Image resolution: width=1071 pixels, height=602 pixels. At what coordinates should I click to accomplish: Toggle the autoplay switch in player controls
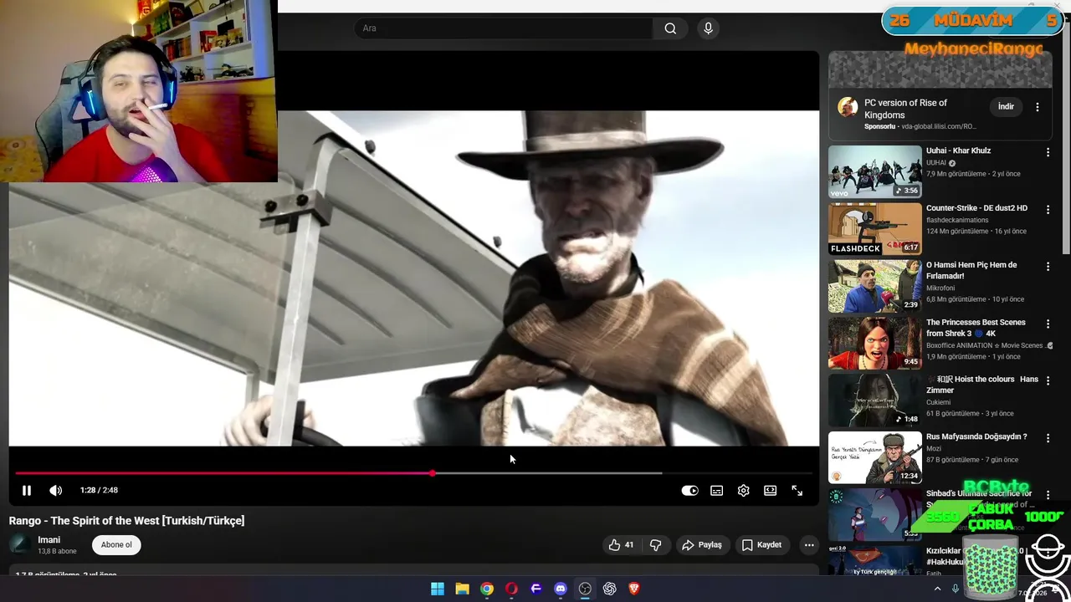(689, 491)
